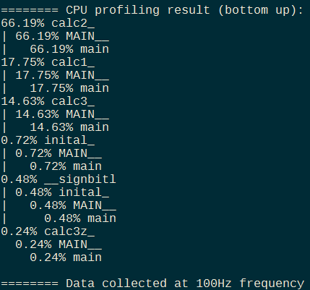The width and height of the screenshot is (310, 290).
Task: Click the 14.63% main line
Action: click(x=69, y=127)
